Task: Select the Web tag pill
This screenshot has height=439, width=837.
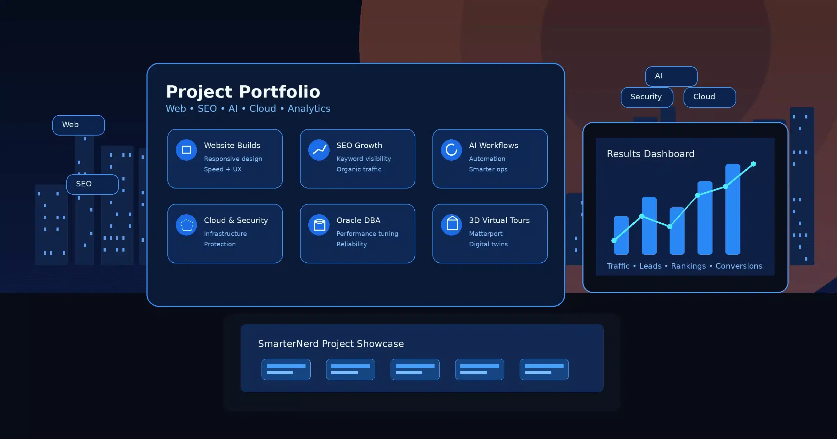Action: [x=78, y=125]
